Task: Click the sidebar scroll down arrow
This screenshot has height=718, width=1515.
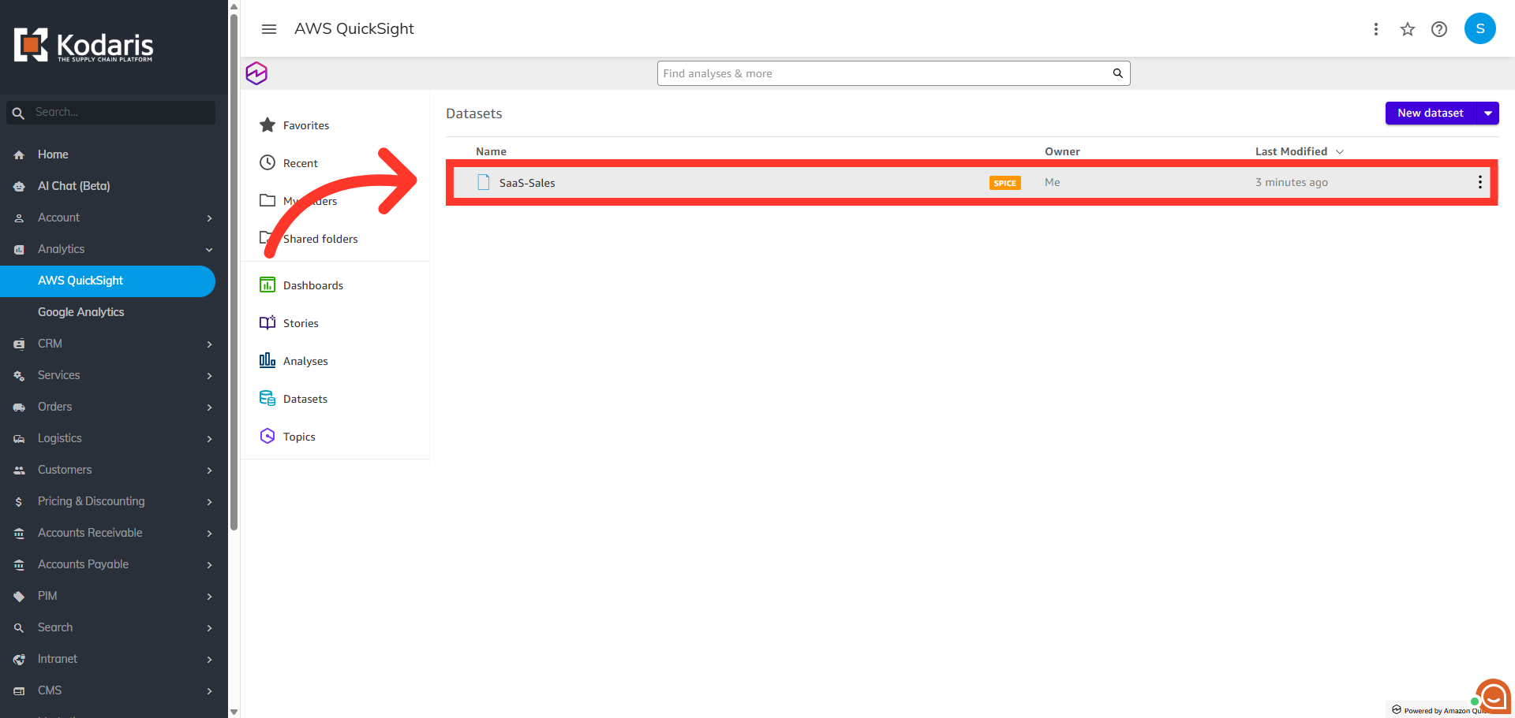Action: coord(234,712)
